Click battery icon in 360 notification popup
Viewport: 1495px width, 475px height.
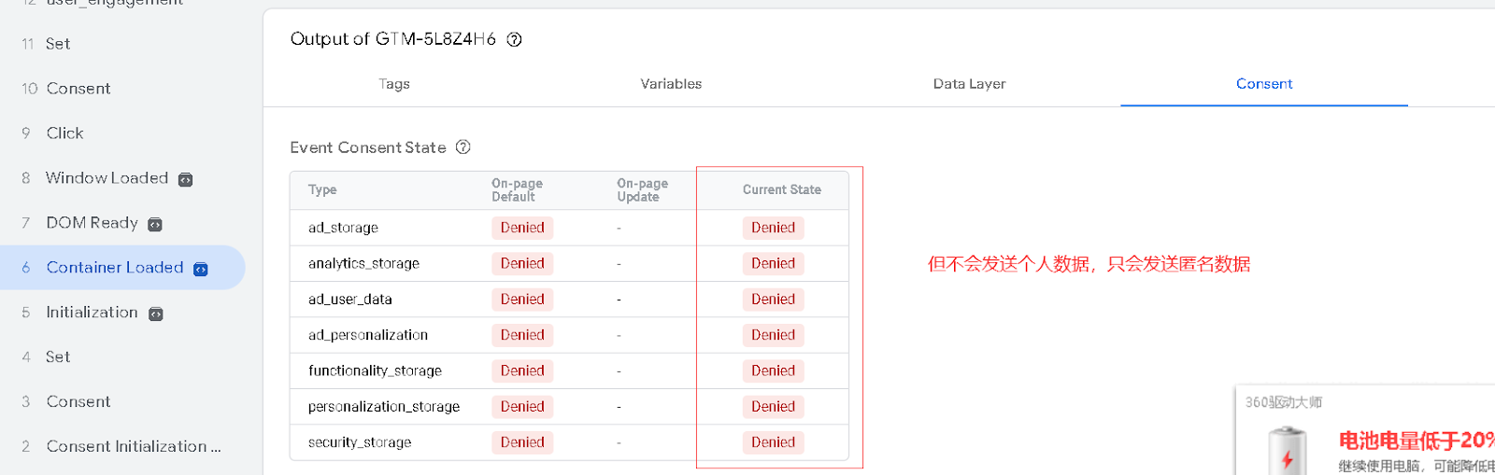click(1288, 453)
